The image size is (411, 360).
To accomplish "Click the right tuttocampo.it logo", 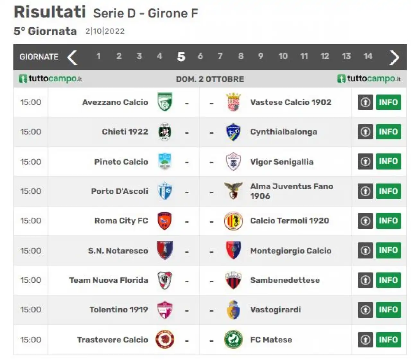I will pos(369,79).
